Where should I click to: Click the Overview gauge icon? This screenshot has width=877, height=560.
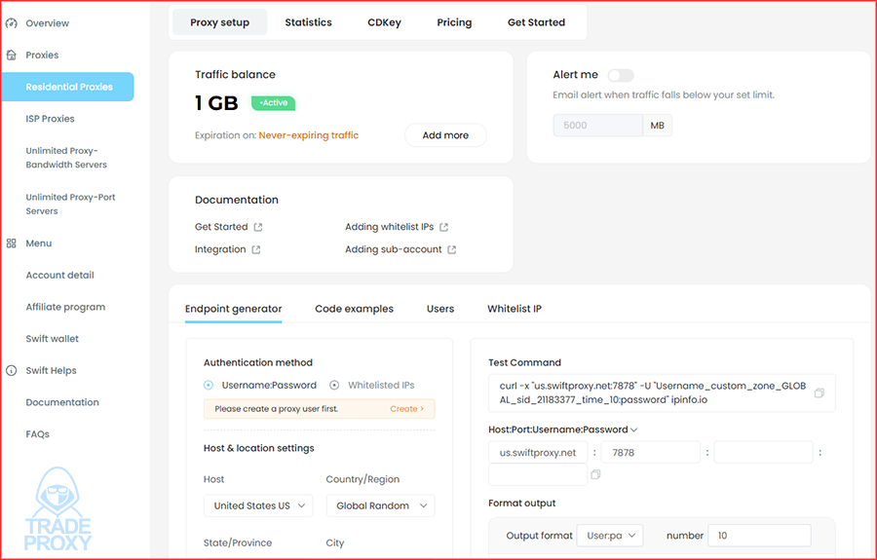click(11, 23)
